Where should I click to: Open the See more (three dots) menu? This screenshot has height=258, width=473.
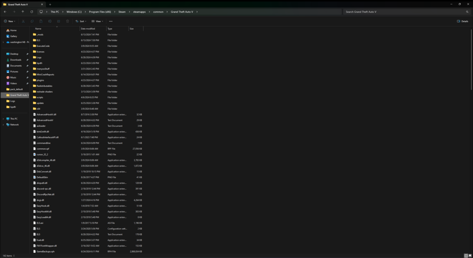(x=111, y=21)
